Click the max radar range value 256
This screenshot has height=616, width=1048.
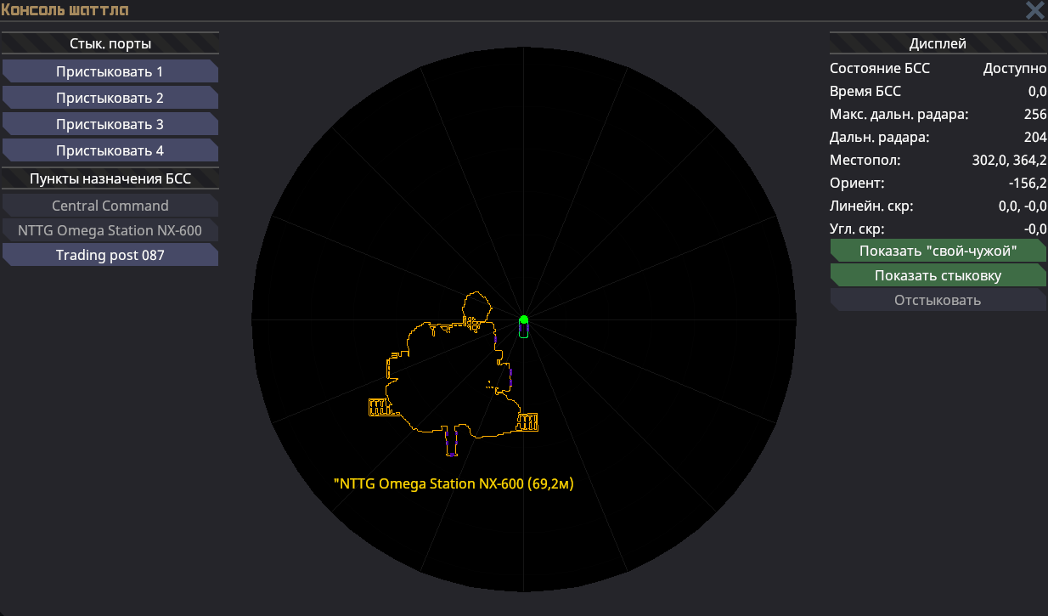[x=1035, y=114]
